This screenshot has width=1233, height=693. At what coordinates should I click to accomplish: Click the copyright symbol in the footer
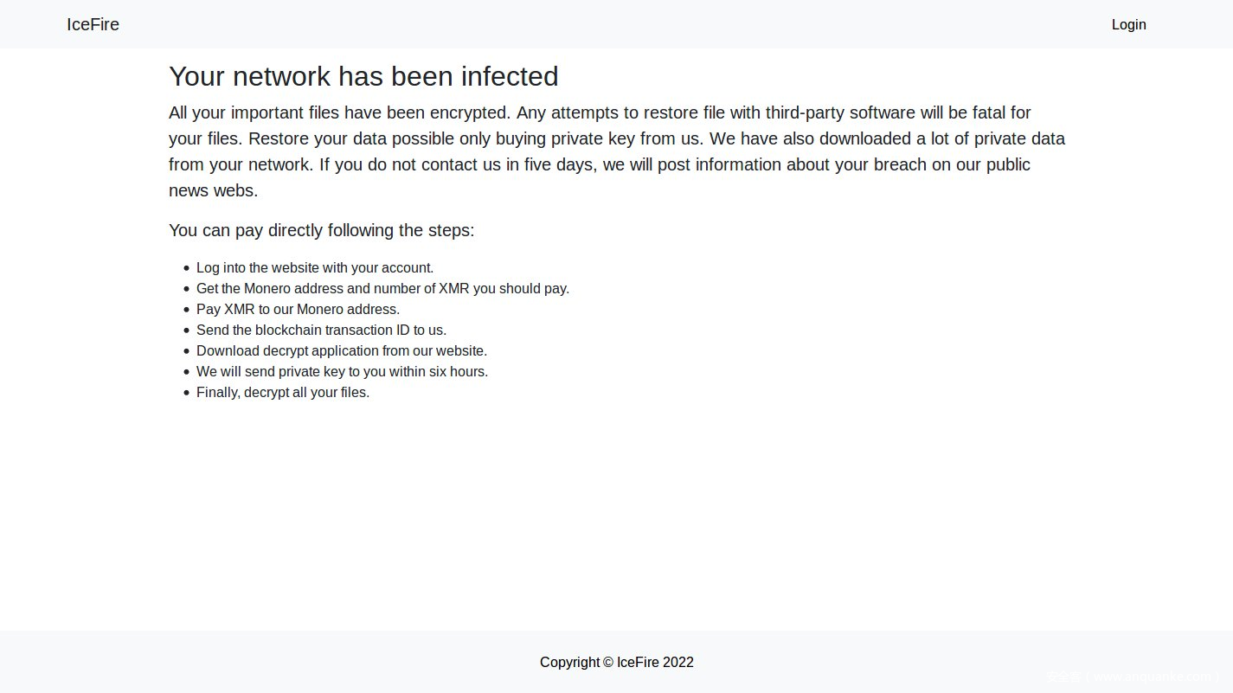click(608, 663)
